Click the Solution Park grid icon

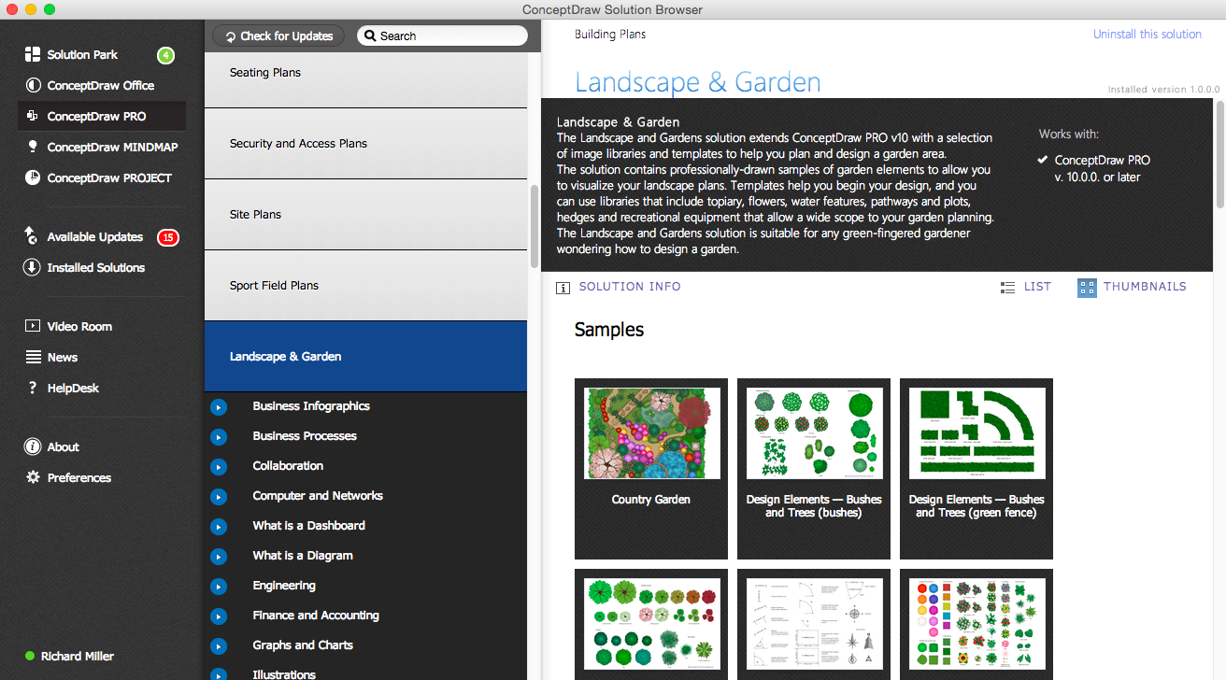[x=33, y=55]
